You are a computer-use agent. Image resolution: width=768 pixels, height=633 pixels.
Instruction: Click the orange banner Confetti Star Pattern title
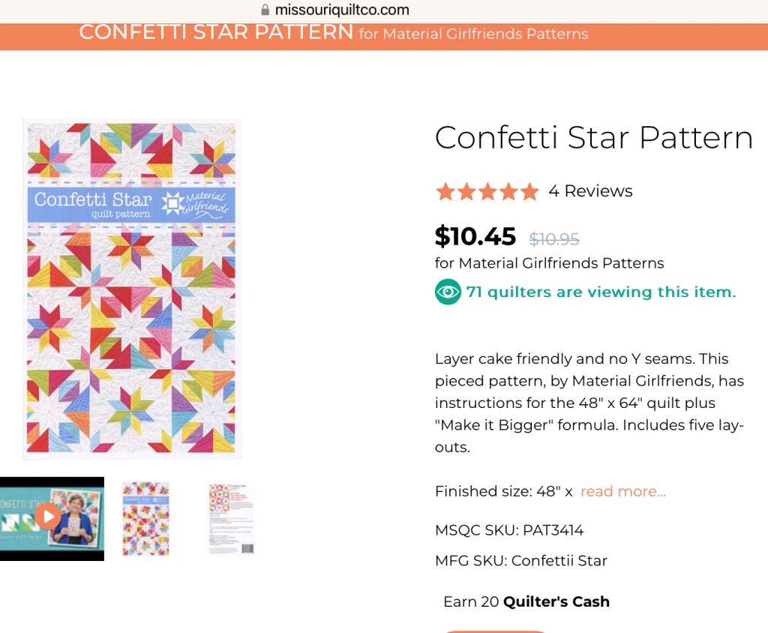click(x=216, y=32)
